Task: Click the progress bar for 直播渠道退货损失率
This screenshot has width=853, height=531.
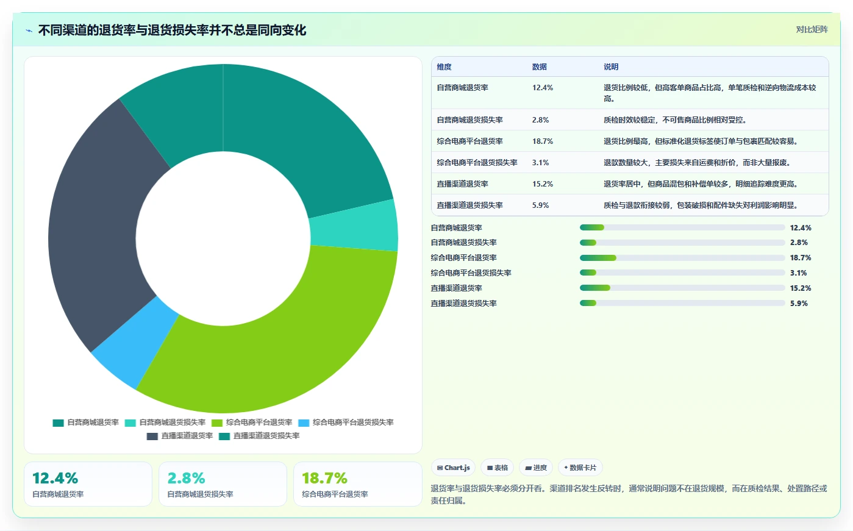Action: click(682, 303)
